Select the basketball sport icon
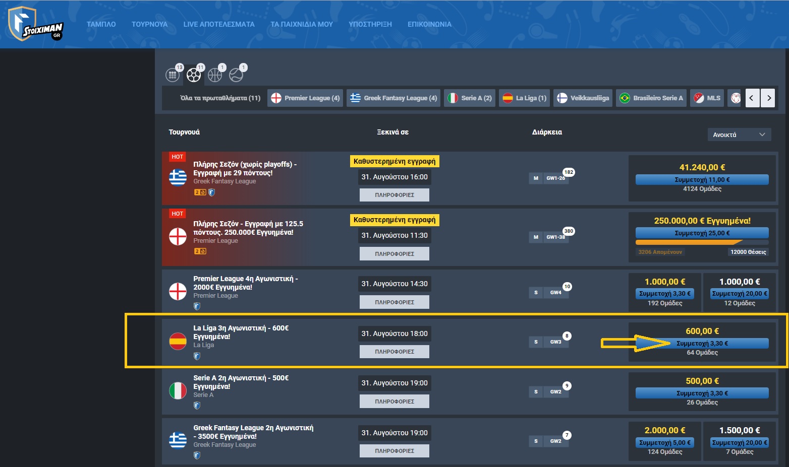This screenshot has height=467, width=789. coord(215,75)
